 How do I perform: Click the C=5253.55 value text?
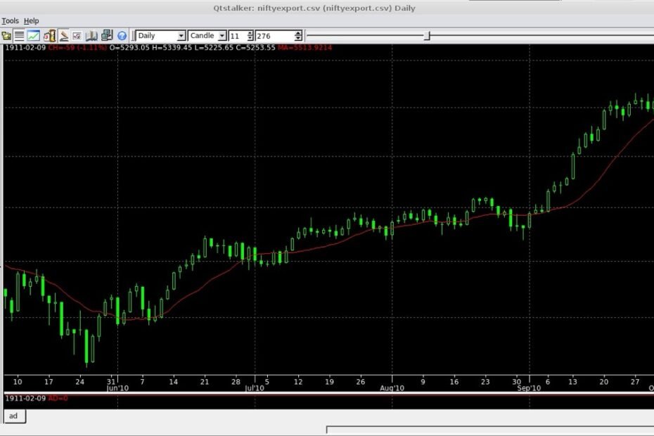click(x=255, y=48)
